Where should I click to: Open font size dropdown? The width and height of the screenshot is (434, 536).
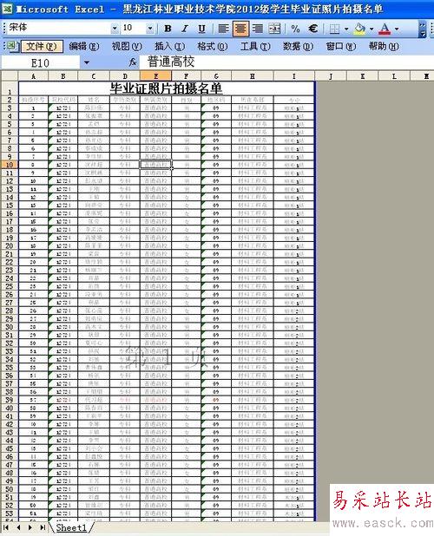point(150,29)
